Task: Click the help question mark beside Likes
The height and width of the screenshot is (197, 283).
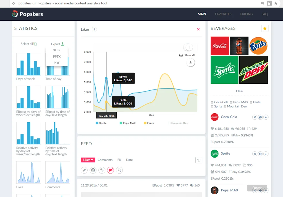Action: [x=94, y=29]
